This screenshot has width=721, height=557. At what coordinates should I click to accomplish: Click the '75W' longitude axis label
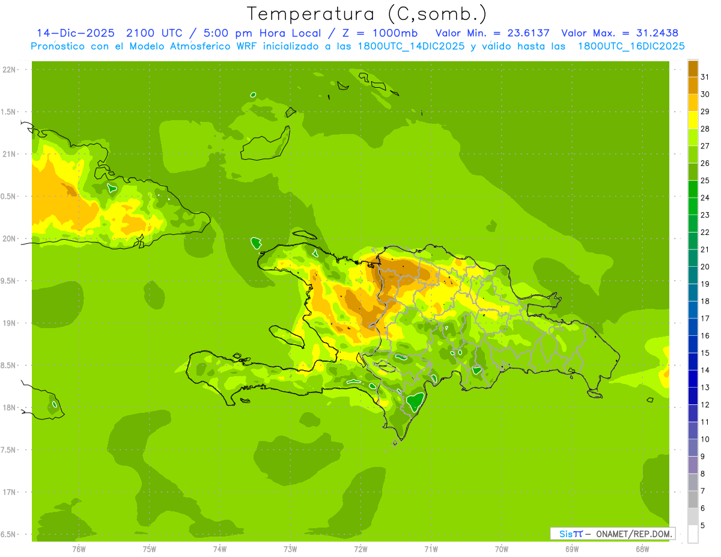(150, 549)
